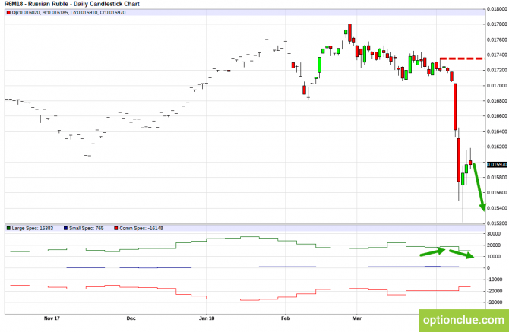Click the 30000 label on indicator axis
Image resolution: width=509 pixels, height=332 pixels.
tap(493, 234)
